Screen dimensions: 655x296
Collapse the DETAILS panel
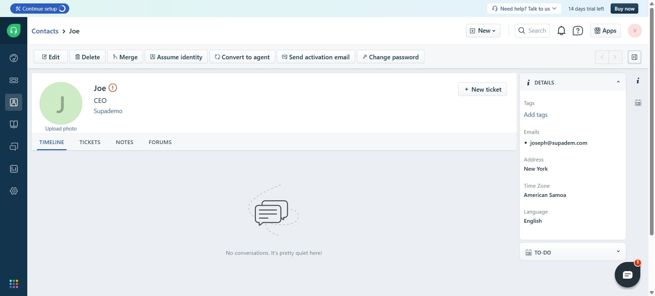pos(618,82)
